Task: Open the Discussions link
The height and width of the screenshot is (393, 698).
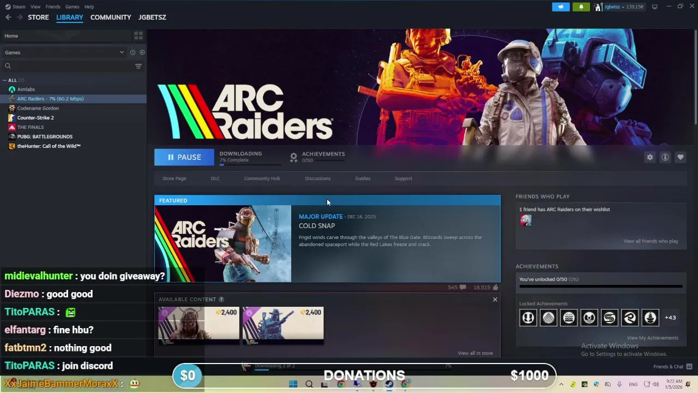Action: (x=318, y=178)
